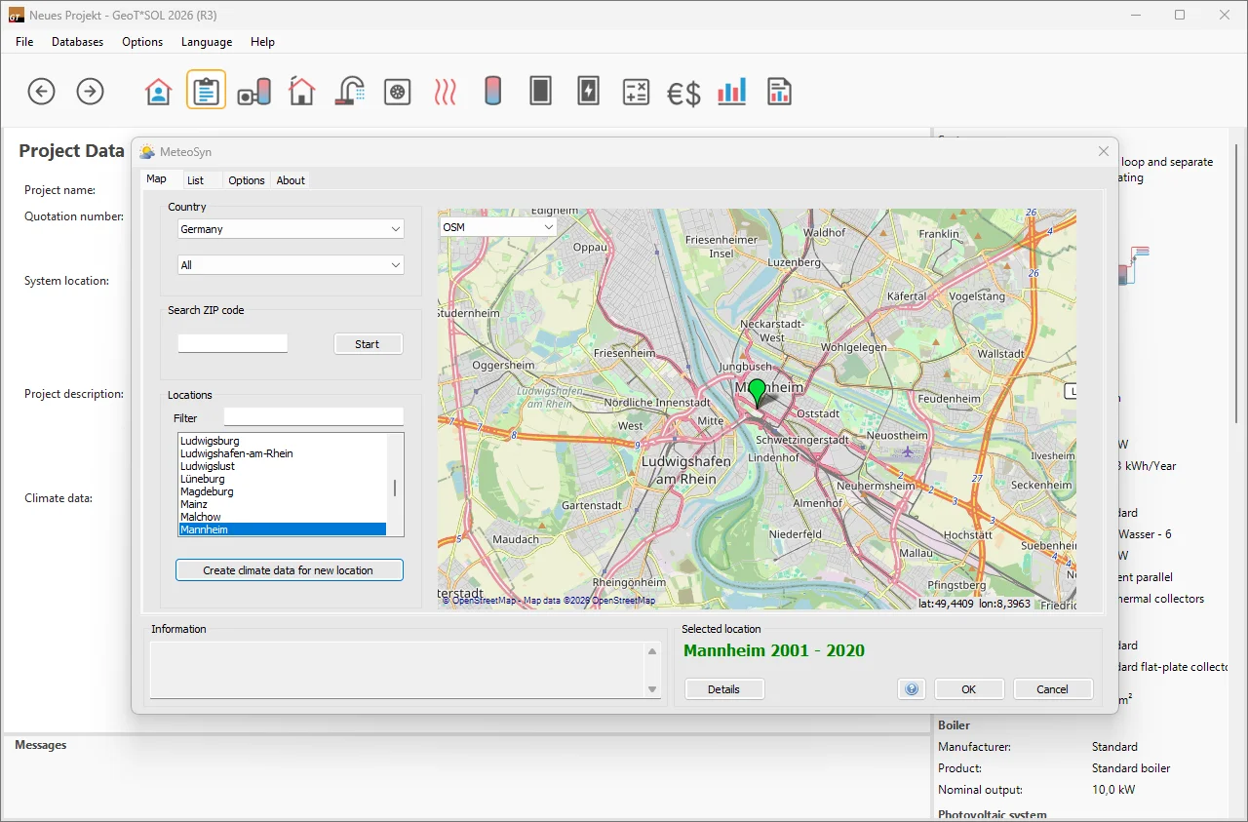The width and height of the screenshot is (1248, 822).
Task: Click 'Create climate data for new location'
Action: [x=289, y=570]
